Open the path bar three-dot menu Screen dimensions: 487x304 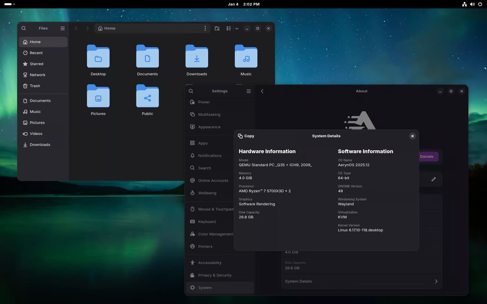pyautogui.click(x=205, y=28)
